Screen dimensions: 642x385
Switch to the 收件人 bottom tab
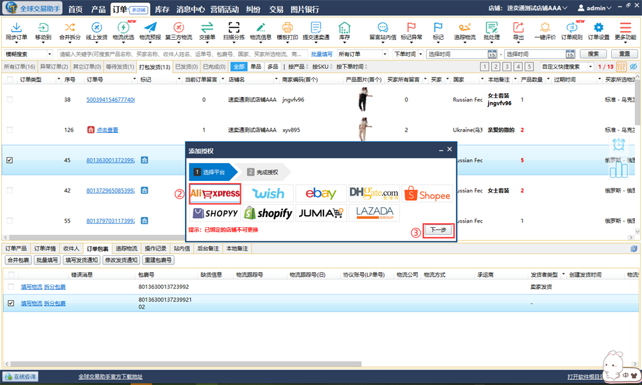click(71, 248)
